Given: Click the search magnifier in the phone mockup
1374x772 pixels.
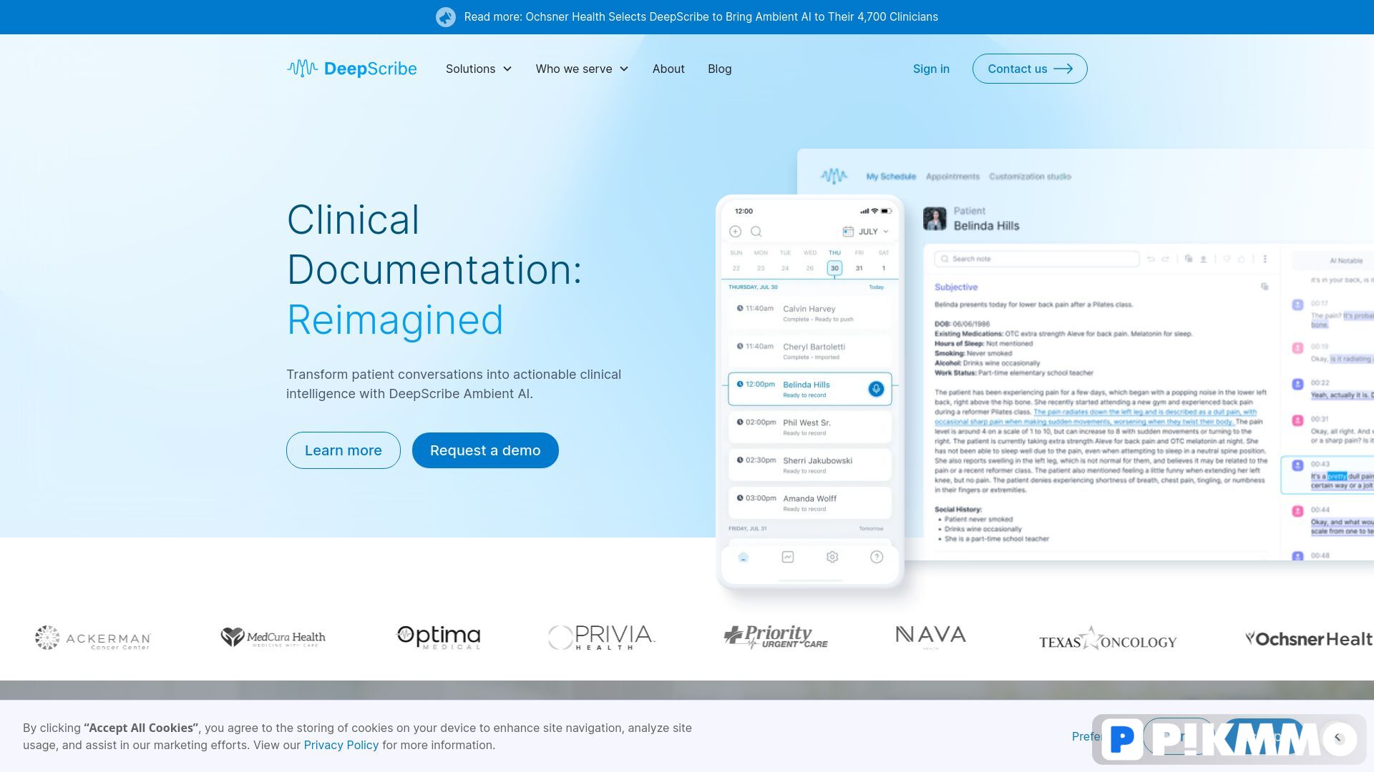Looking at the screenshot, I should [756, 232].
